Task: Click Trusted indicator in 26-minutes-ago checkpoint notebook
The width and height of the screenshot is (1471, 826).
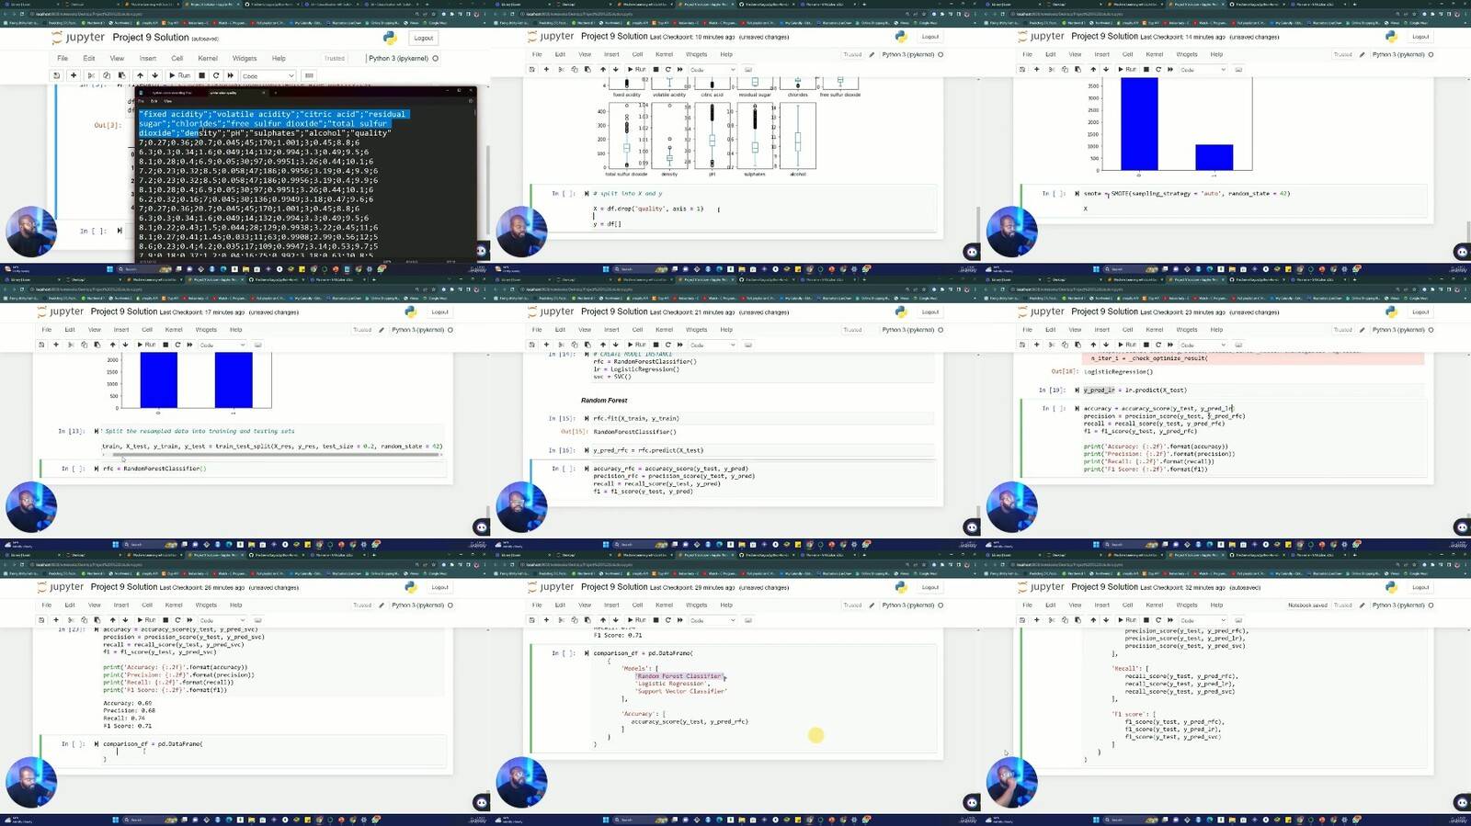Action: click(362, 605)
